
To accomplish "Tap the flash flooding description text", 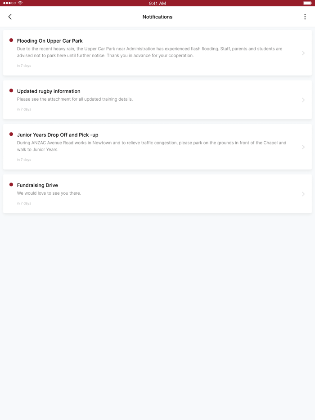I will click(x=149, y=52).
